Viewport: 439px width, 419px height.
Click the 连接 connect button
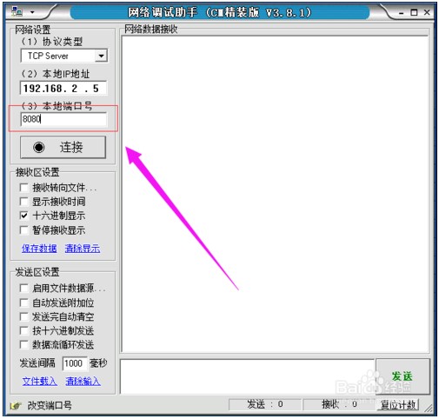tap(63, 147)
